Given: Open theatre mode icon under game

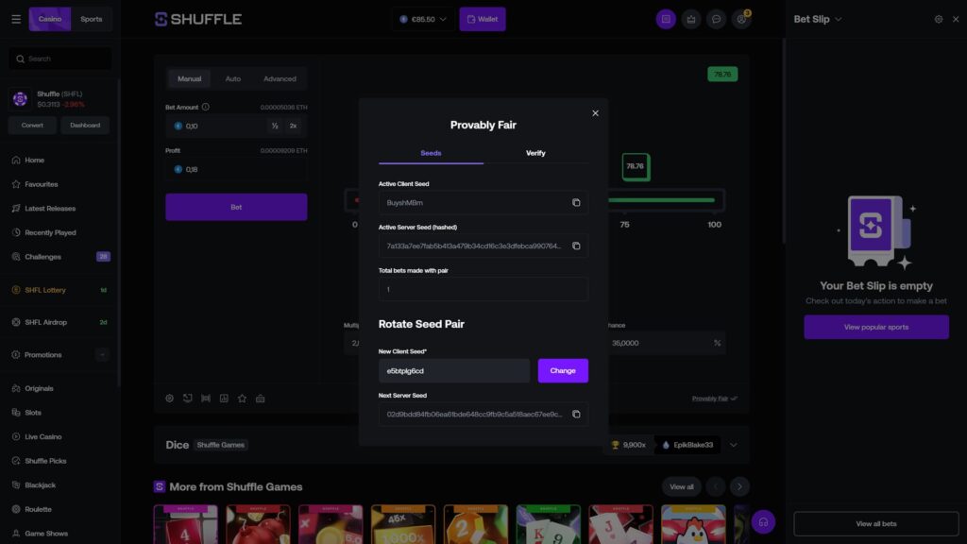Looking at the screenshot, I should [x=205, y=399].
